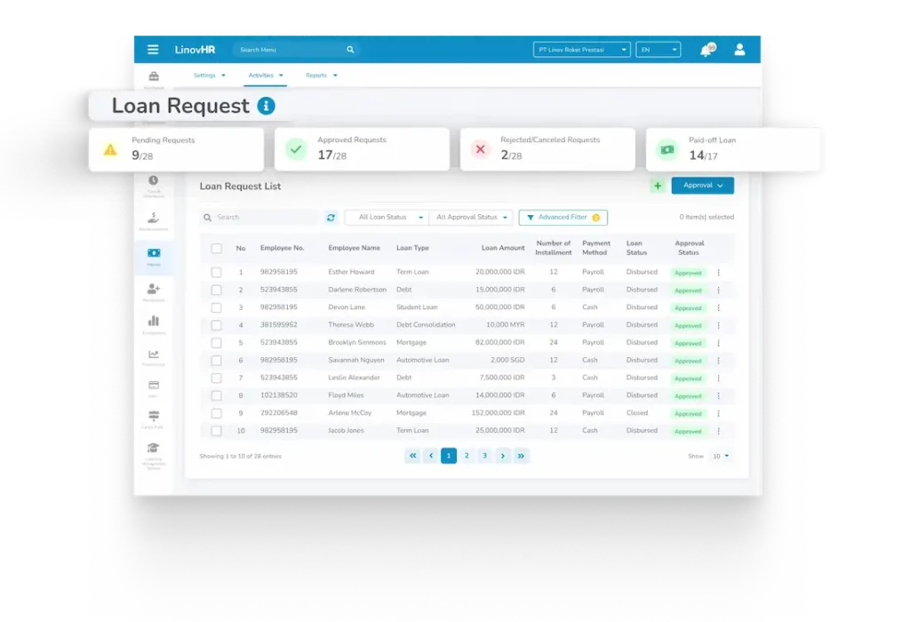
Task: Open the Settings menu
Action: (x=209, y=76)
